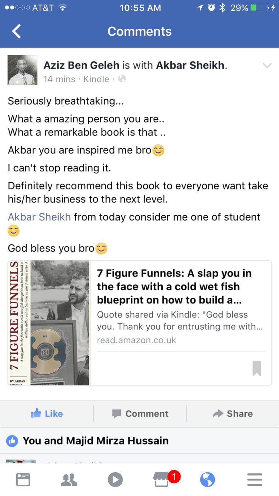Open the Notifications globe tab
The image size is (279, 496).
pos(208,480)
